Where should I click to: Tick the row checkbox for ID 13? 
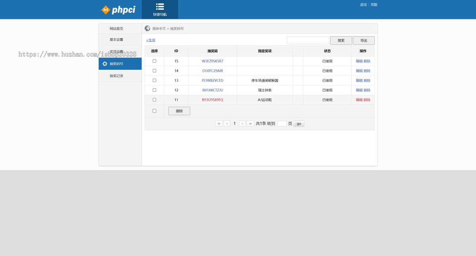pos(154,80)
